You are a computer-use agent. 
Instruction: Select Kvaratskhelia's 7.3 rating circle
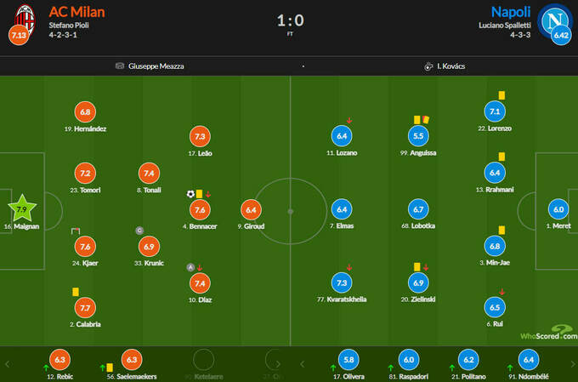(343, 282)
